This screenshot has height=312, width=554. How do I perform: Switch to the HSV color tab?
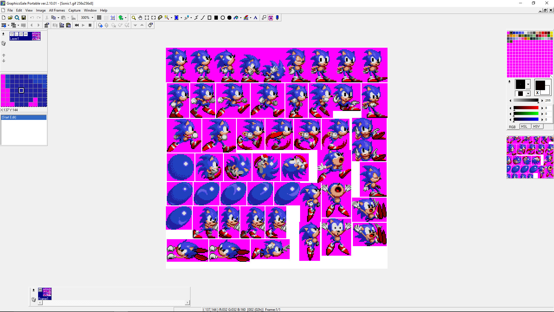(x=536, y=126)
